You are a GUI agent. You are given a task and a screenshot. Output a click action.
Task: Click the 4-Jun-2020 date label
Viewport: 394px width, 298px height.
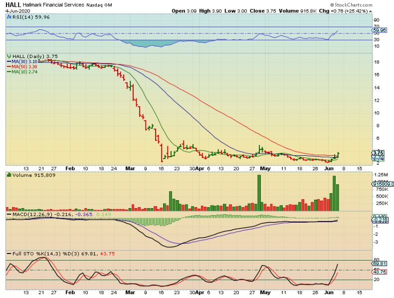coord(17,11)
